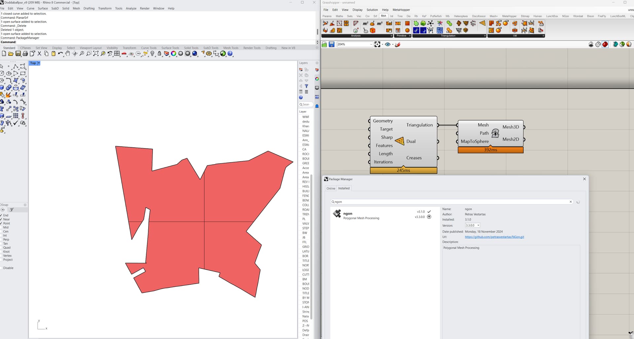Enable the Perp osnap checkbox
Viewport: 634px width, 339px height.
click(x=1, y=240)
